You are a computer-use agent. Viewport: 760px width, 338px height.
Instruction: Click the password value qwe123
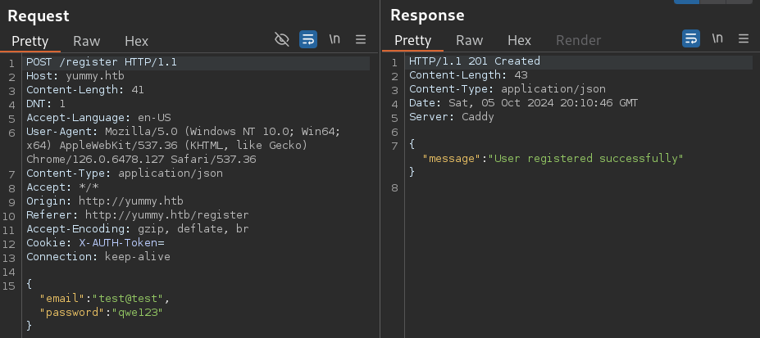pos(137,313)
